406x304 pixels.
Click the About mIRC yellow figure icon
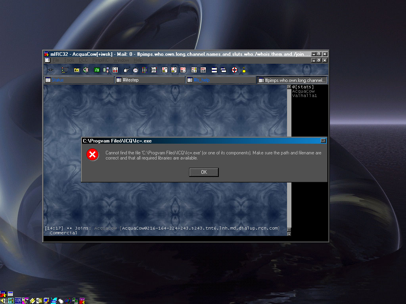244,70
